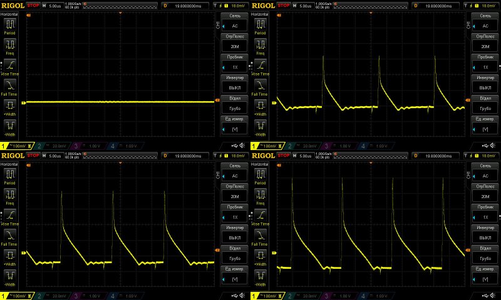The width and height of the screenshot is (501, 300).
Task: Open Связь AC coupling selector in top-right capture
Action: 485,22
